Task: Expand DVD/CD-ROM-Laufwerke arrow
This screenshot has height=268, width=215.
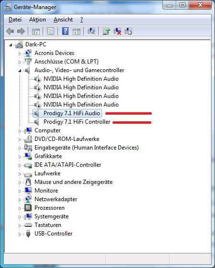Action: (20, 139)
